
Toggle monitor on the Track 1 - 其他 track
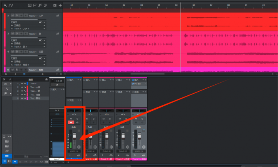(x=26, y=70)
